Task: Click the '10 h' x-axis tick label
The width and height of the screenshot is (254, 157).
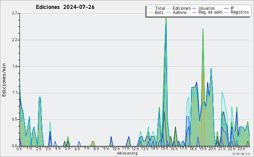Action: 116,149
